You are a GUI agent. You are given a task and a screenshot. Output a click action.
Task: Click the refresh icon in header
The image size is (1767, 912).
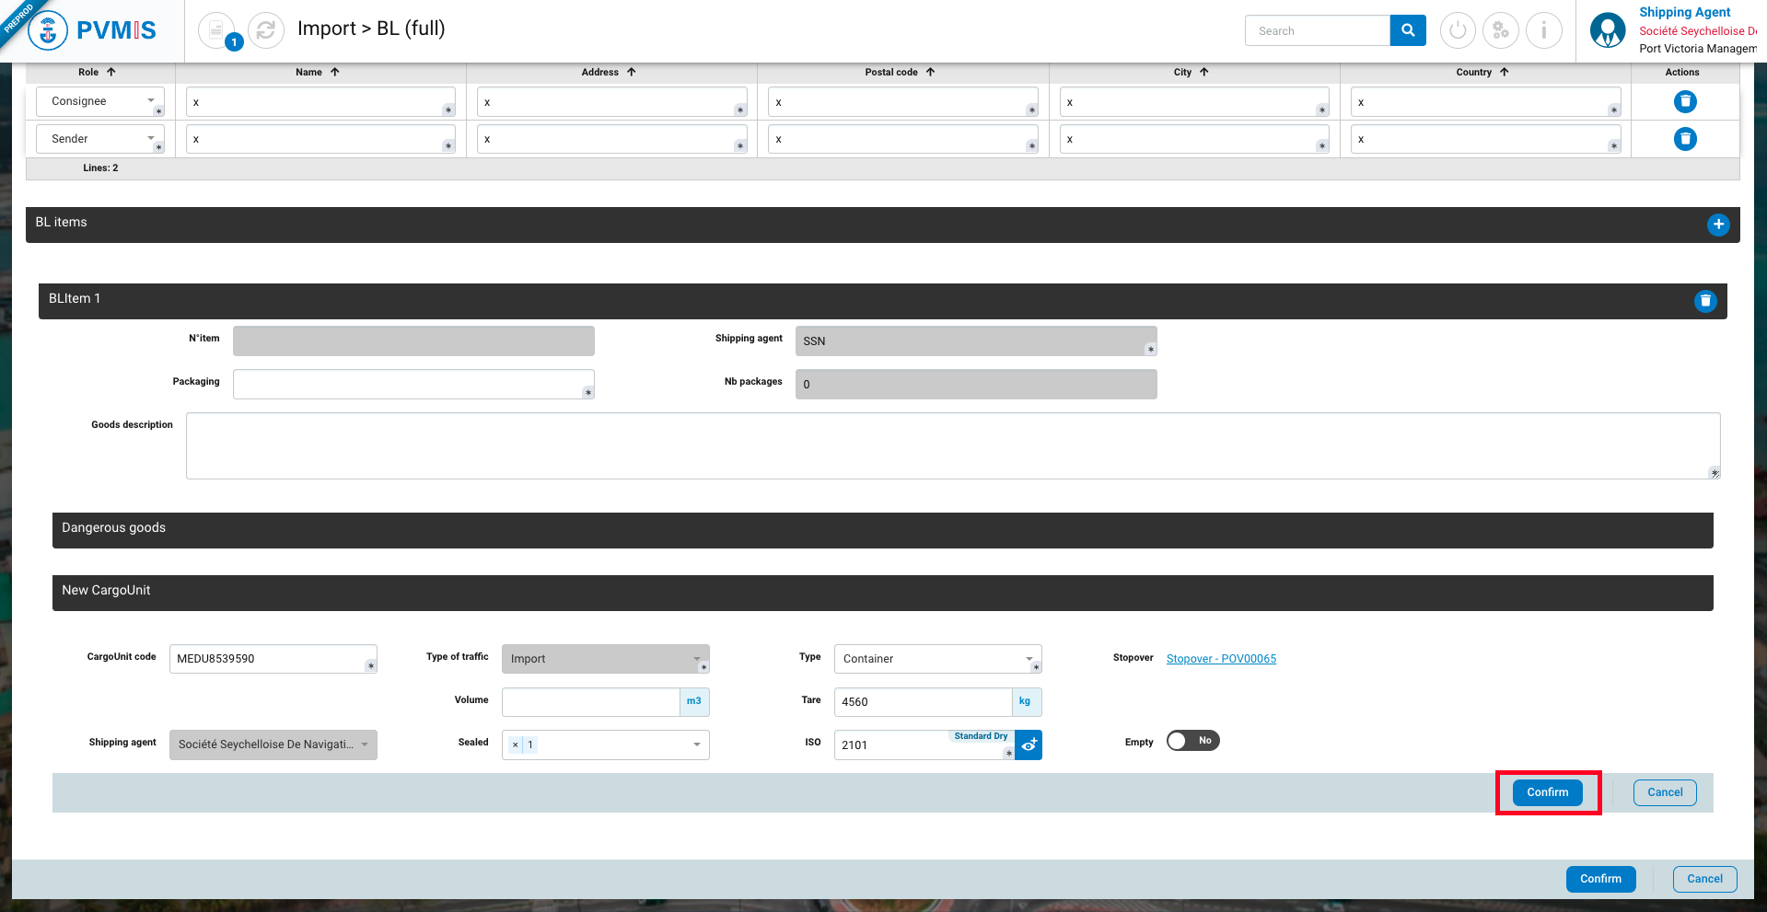[265, 30]
